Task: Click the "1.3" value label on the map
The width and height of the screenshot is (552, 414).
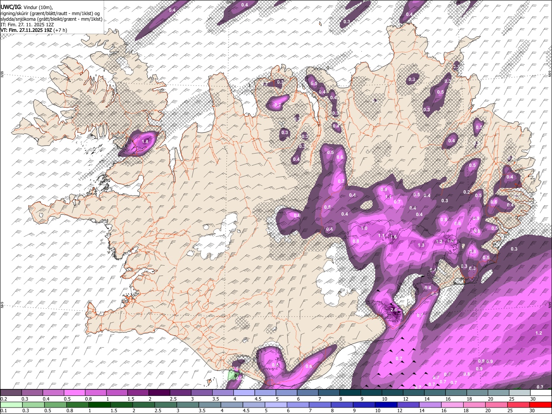Action: pos(421,245)
